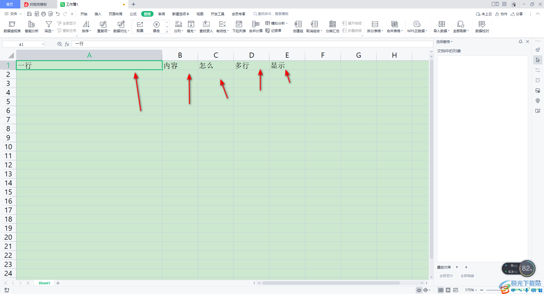Click the 全部显示 button in the selection pane

pos(446,276)
